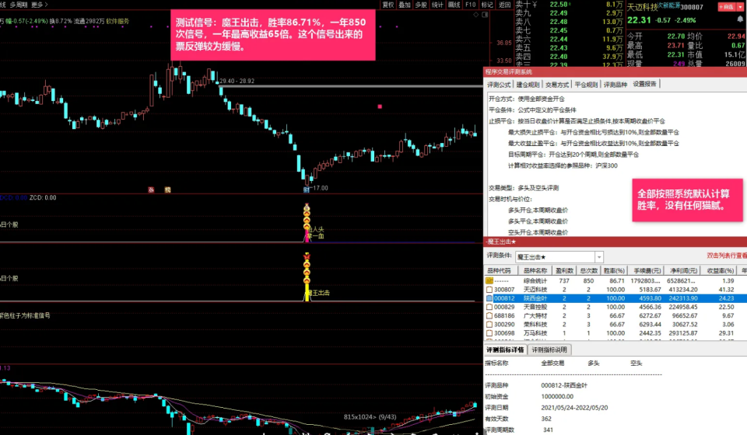Sort by 总次数 column header
Viewport: 747px width, 435px height.
(x=588, y=270)
